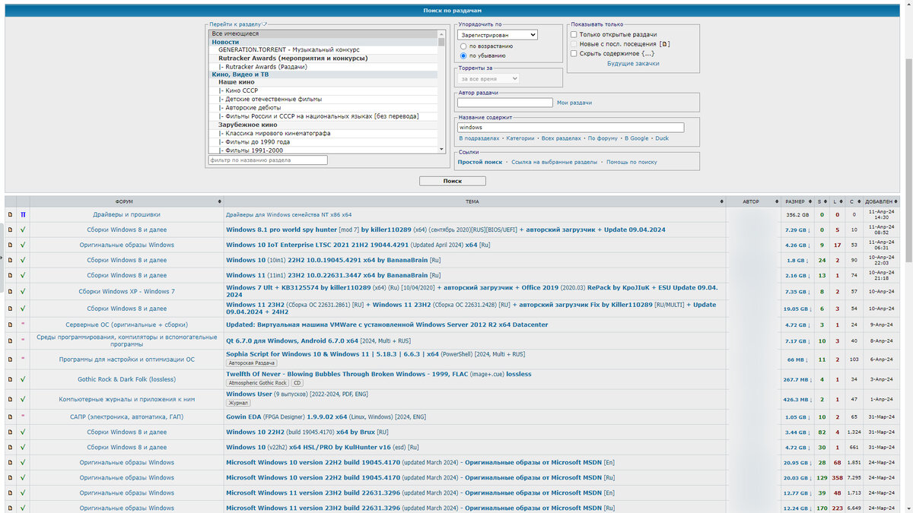Download the 19.05 GB torrent link
913x513 pixels.
pyautogui.click(x=797, y=309)
